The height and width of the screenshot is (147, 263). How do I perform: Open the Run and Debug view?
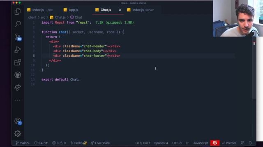[18, 49]
